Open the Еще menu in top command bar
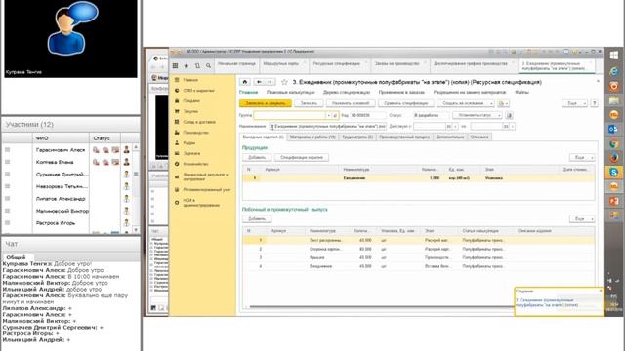Screen dimensions: 625x351 574,103
